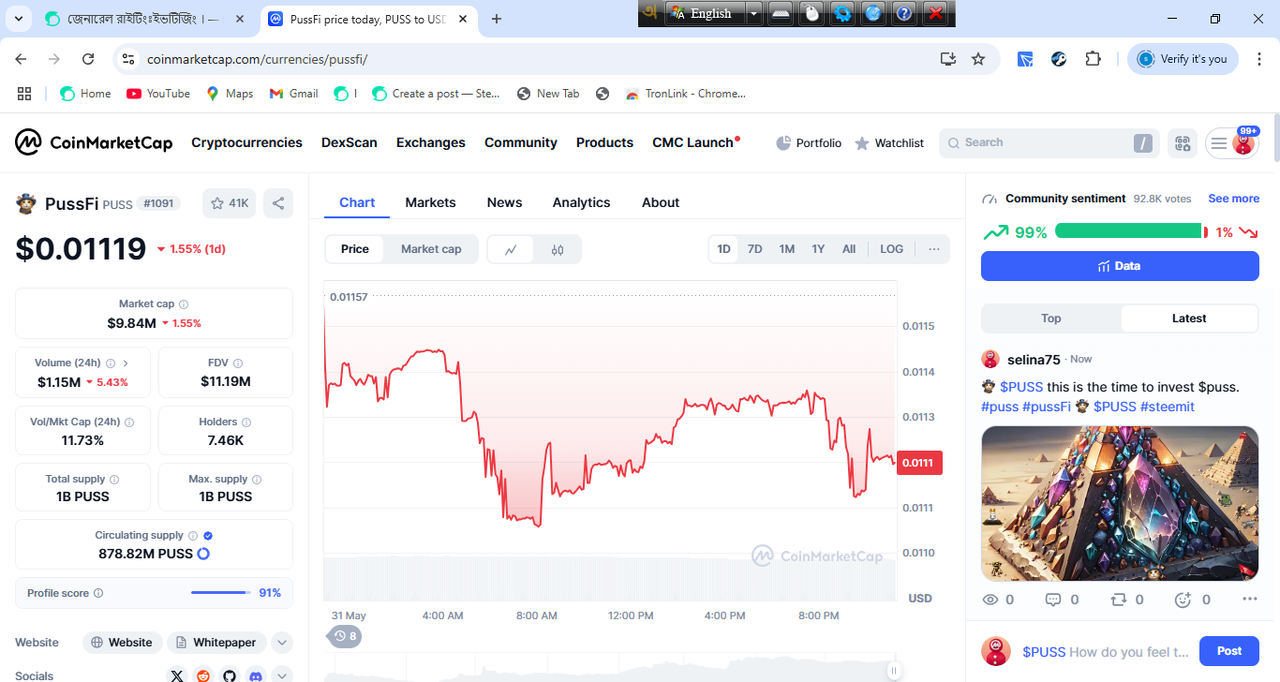
Task: Open the Watchlist link
Action: (889, 143)
